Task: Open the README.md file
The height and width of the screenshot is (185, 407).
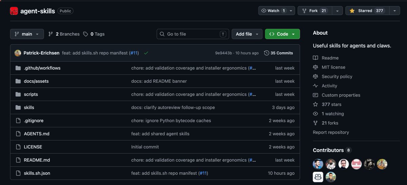Action: [37, 160]
